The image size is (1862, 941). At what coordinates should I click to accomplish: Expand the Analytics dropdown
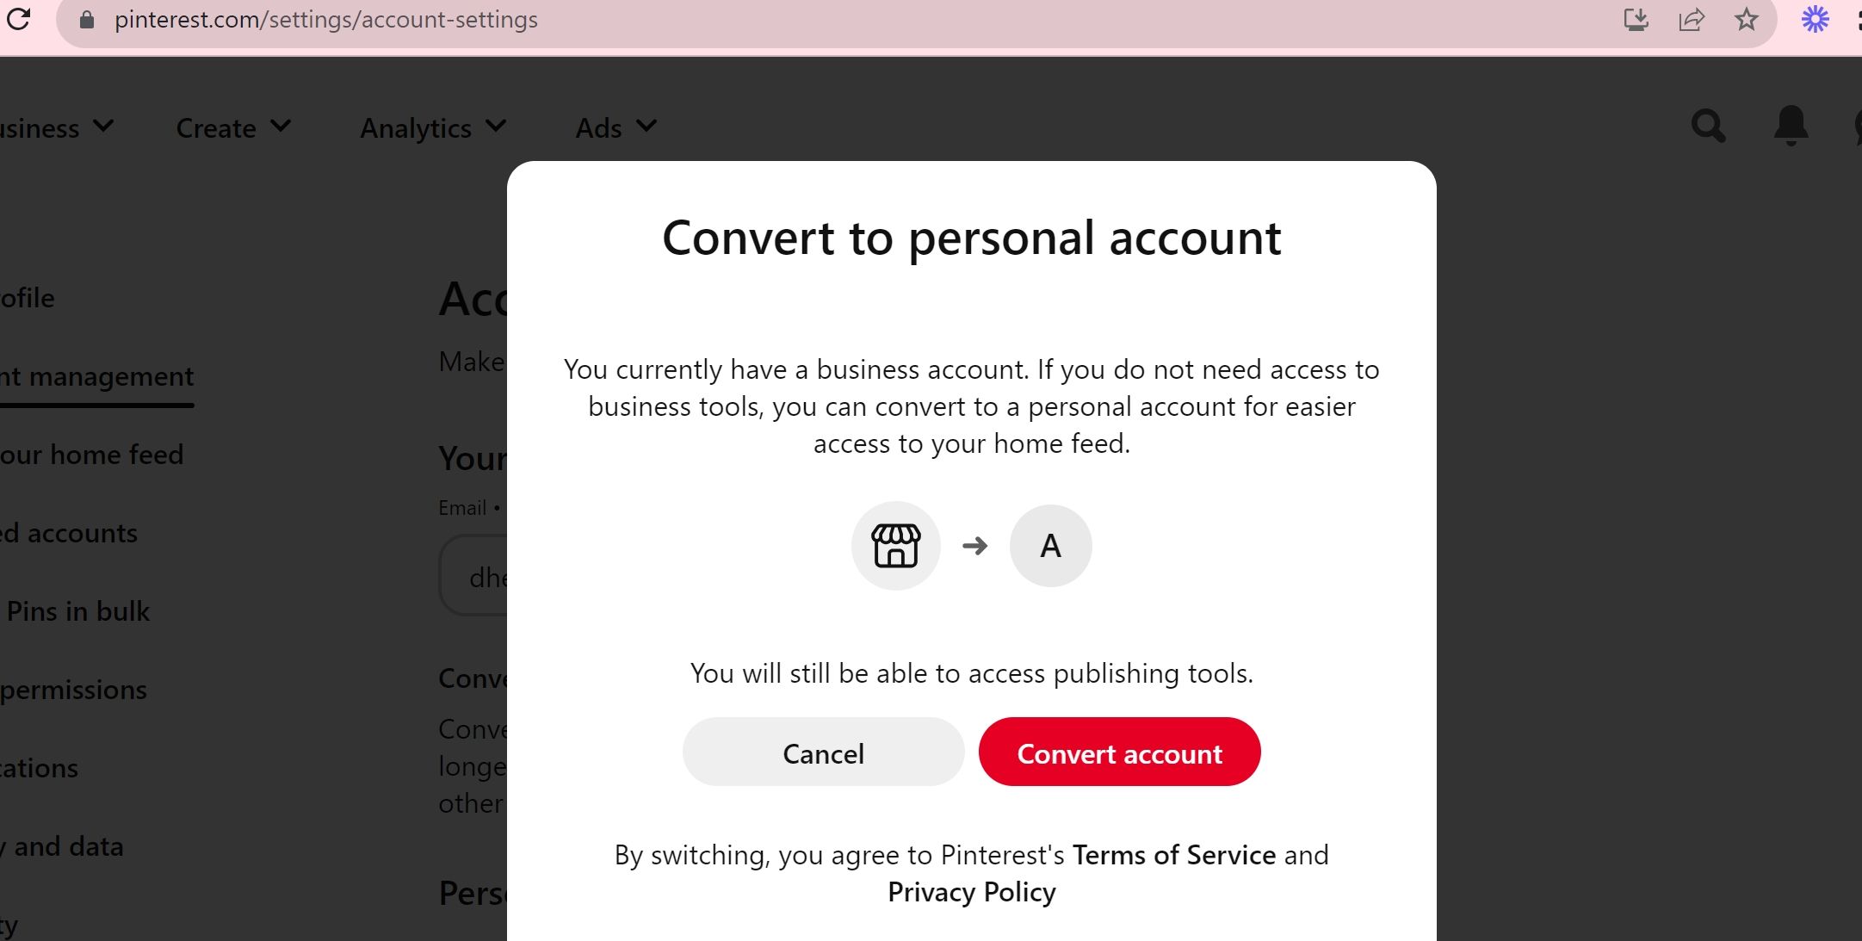click(x=432, y=127)
